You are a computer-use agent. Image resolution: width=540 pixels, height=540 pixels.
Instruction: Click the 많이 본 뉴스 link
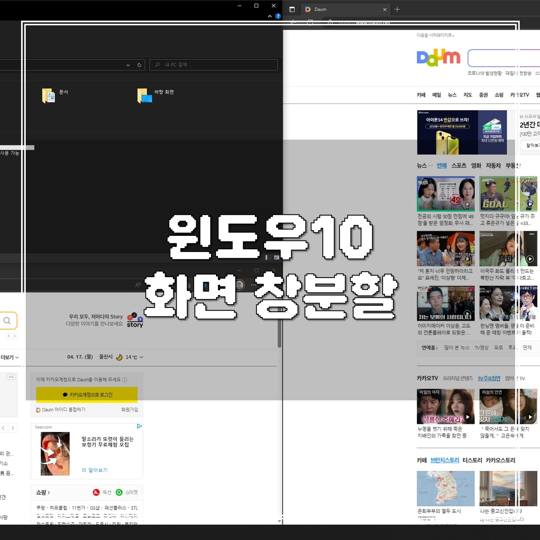tap(457, 348)
